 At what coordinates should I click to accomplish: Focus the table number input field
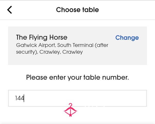coord(78,98)
